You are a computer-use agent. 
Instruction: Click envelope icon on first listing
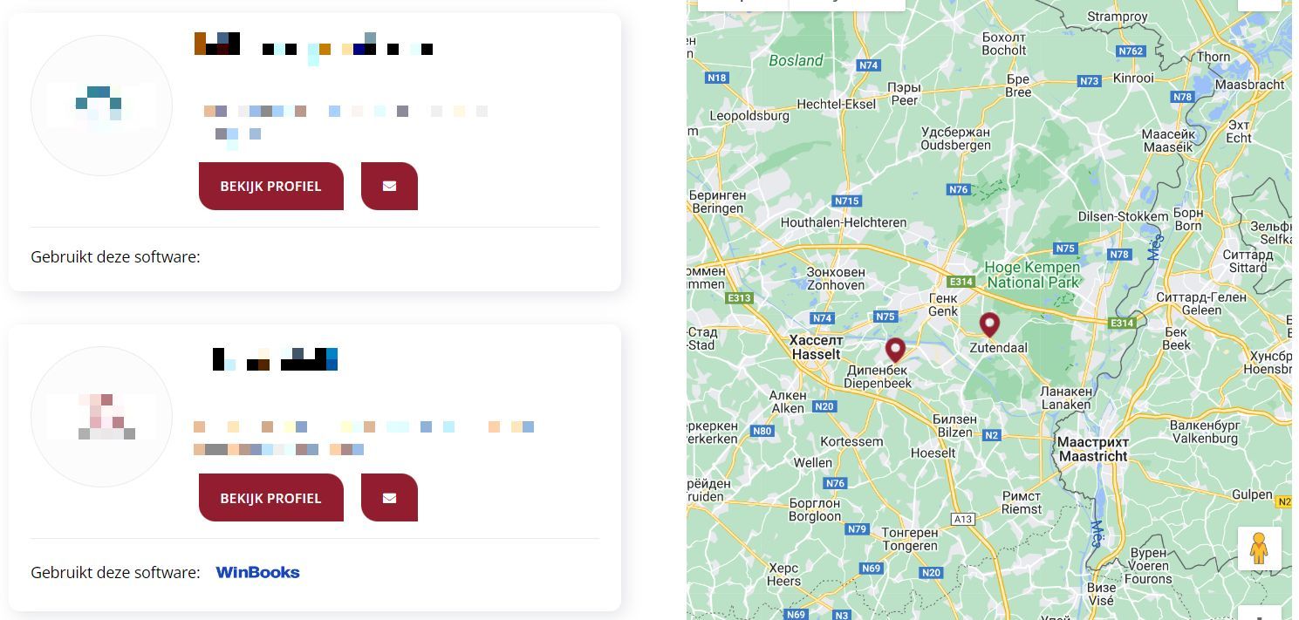(389, 186)
